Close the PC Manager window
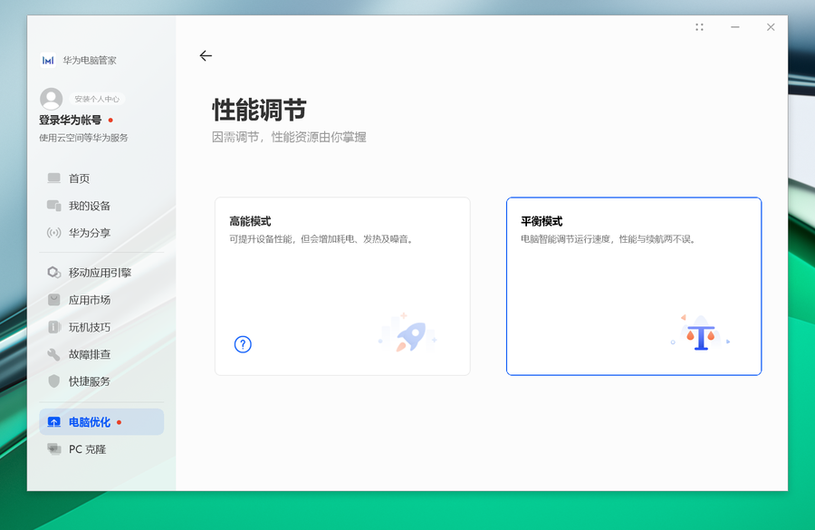Viewport: 815px width, 530px height. (x=771, y=27)
